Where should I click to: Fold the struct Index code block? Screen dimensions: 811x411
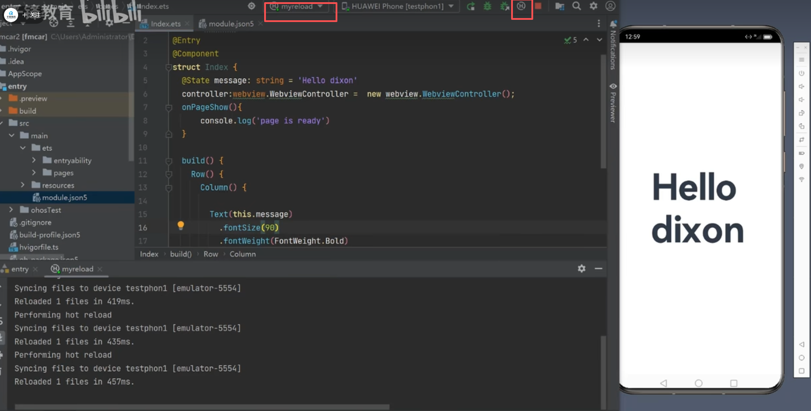click(x=168, y=67)
